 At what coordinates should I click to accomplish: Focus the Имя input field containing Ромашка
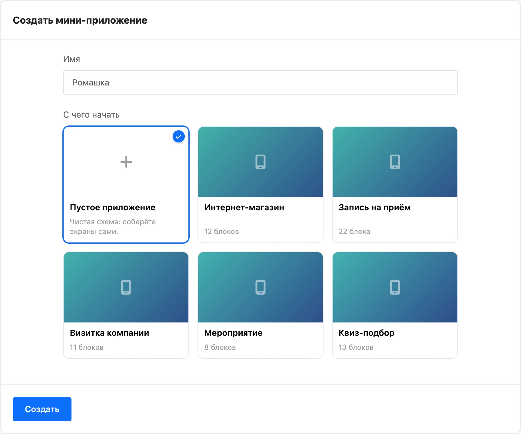click(x=260, y=82)
